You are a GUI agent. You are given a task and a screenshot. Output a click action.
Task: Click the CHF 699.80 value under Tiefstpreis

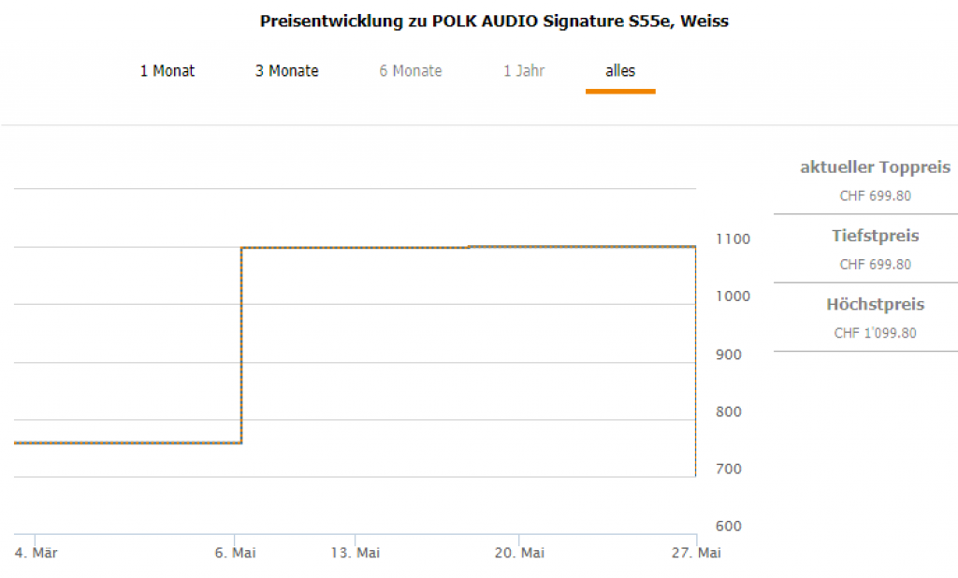click(x=875, y=265)
